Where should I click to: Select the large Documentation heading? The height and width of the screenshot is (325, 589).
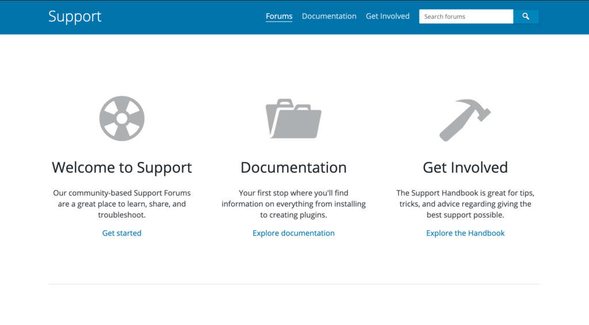pos(293,167)
